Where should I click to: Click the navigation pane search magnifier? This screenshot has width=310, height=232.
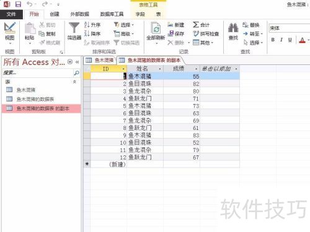(76, 72)
